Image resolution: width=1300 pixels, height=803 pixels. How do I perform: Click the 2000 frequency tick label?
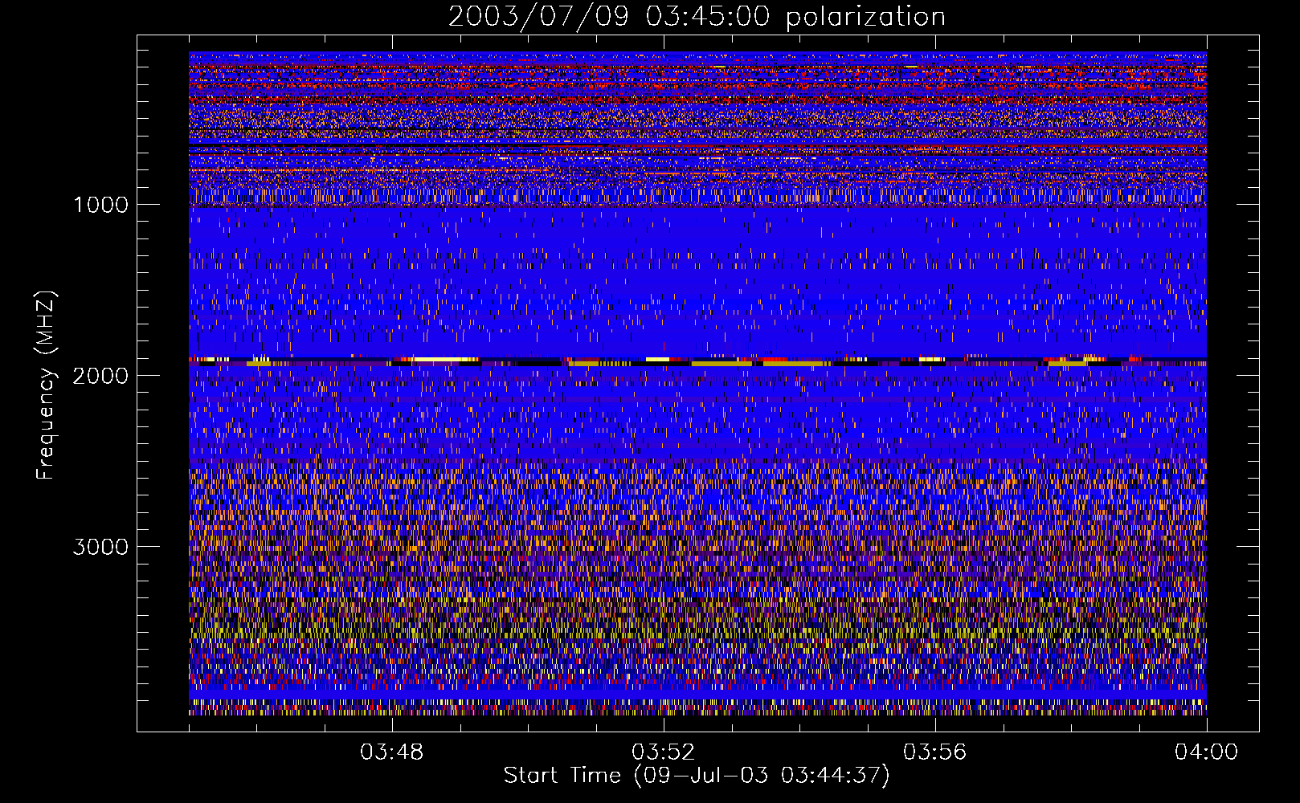tap(100, 376)
